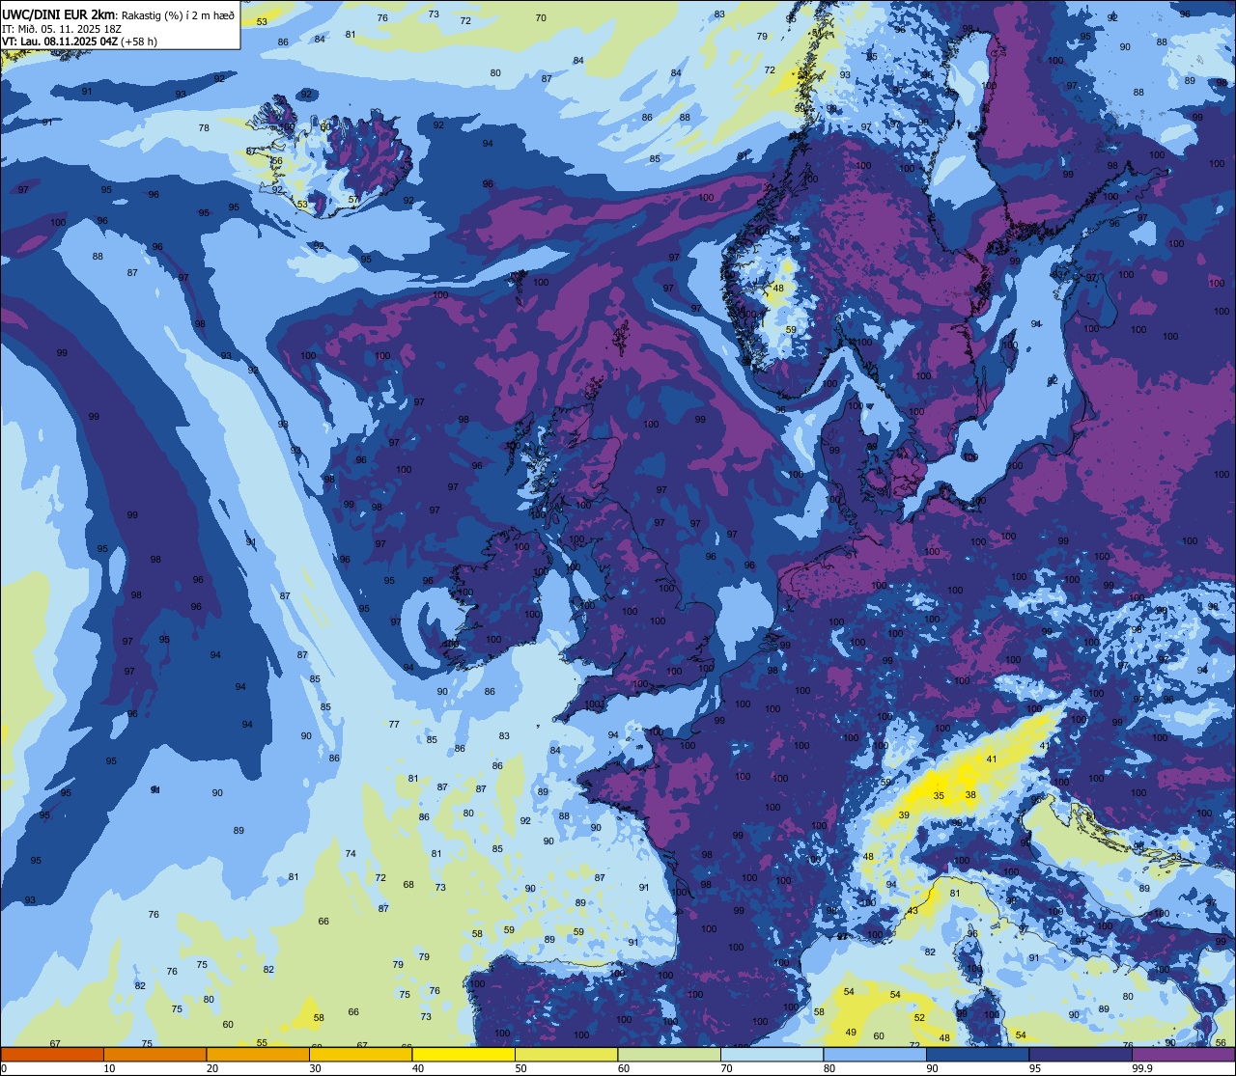
Task: Click the purple legend swatch above 99.9%
Action: (x=1183, y=1054)
